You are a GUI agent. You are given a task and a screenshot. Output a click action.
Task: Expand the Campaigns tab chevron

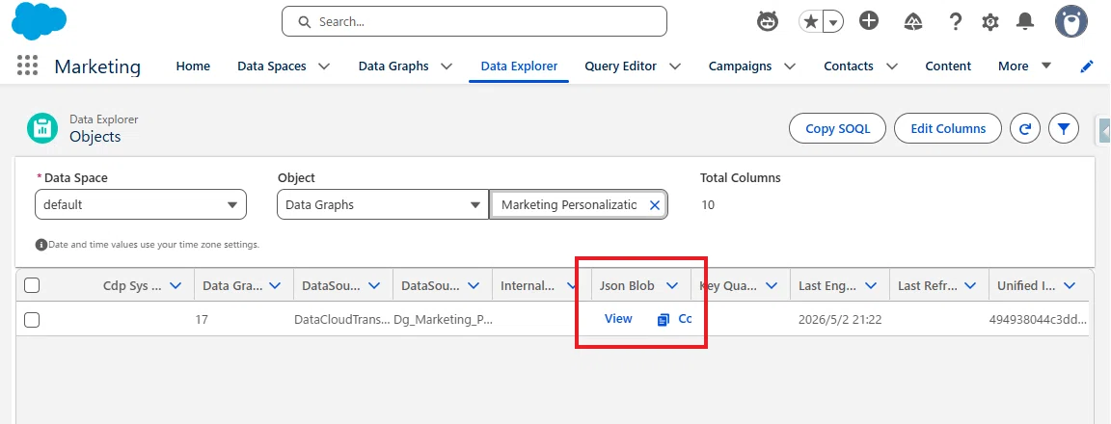[x=789, y=66]
